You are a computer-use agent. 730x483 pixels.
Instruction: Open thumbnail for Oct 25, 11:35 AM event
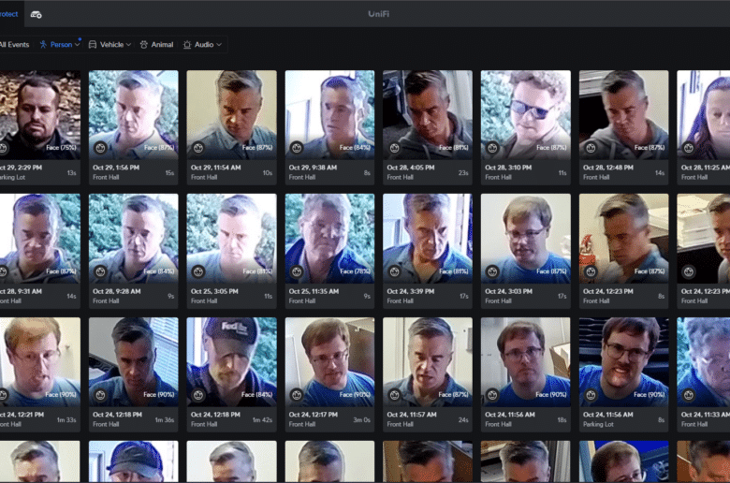329,239
